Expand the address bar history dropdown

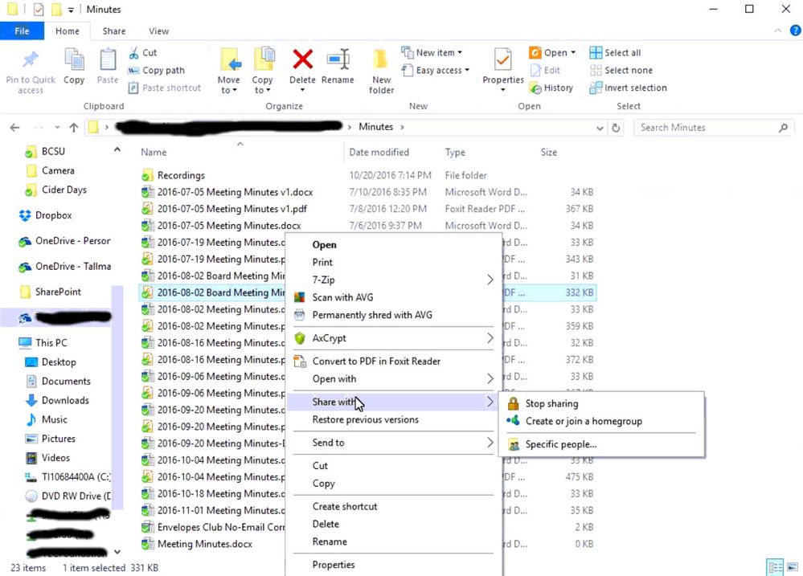(600, 128)
